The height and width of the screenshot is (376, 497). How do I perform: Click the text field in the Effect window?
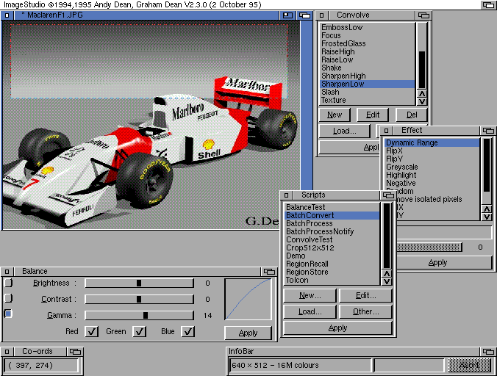(x=444, y=233)
